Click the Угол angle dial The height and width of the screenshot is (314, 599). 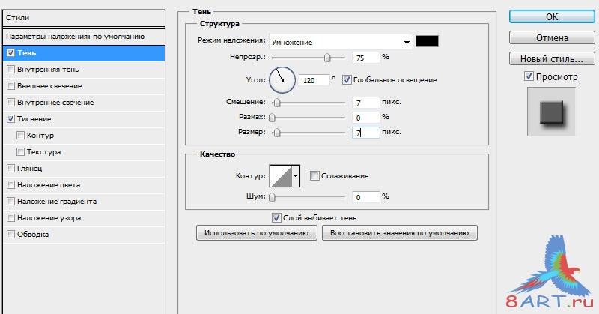coord(282,80)
